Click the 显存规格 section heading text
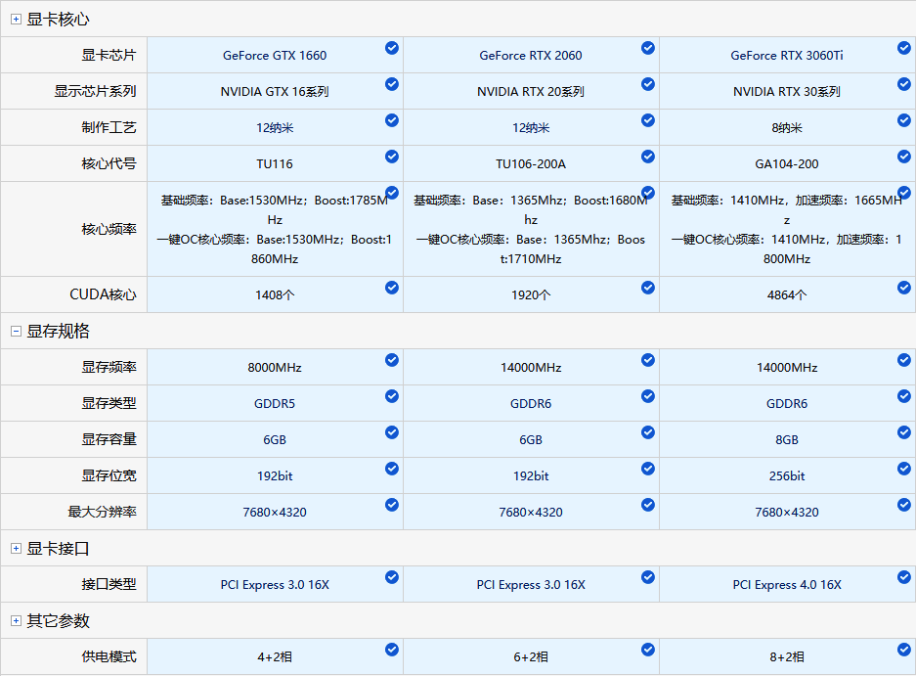 pos(58,332)
